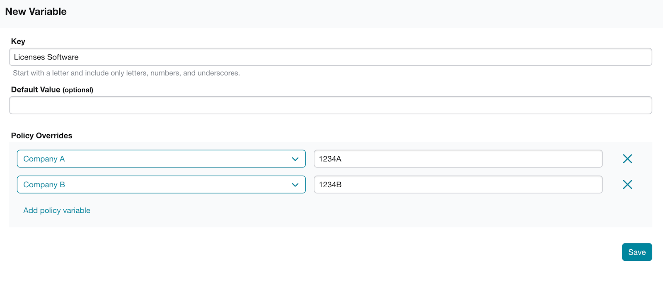
Task: Open the Company A policy selector
Action: [161, 159]
